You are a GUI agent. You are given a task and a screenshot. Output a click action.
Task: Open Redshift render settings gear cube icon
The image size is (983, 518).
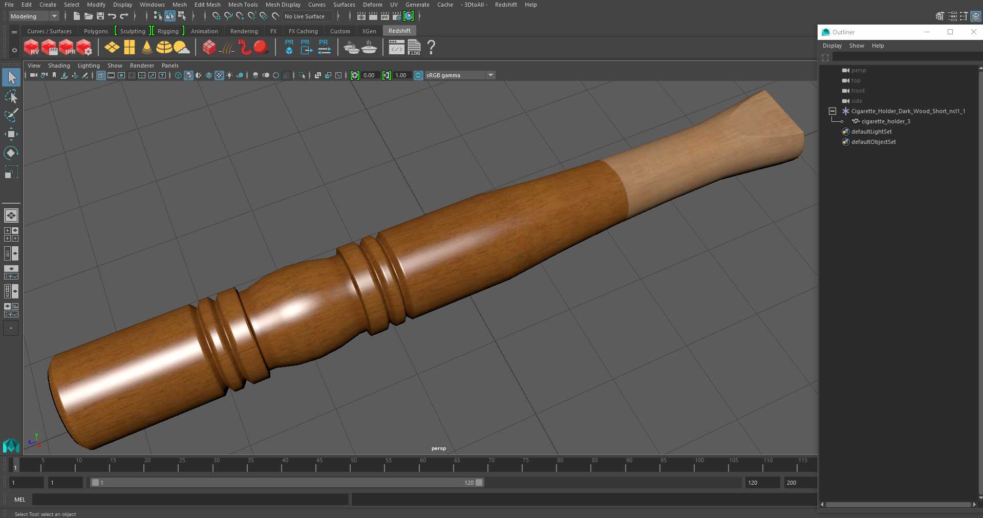(84, 48)
